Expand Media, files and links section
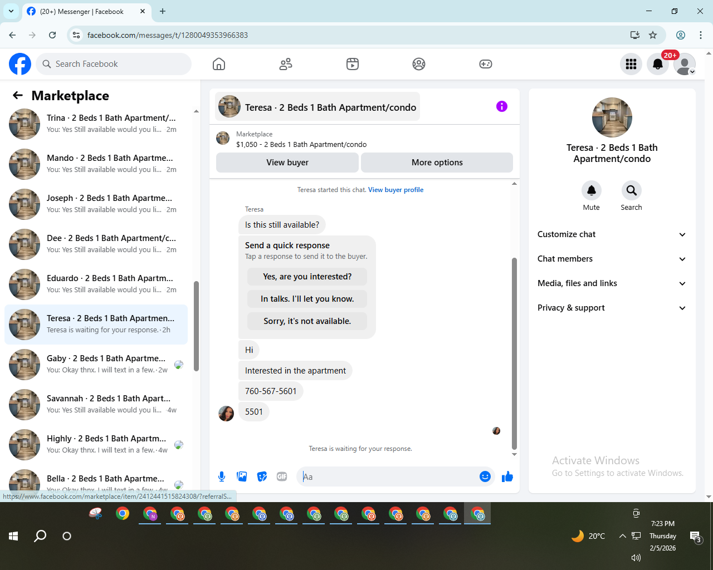The image size is (713, 570). [612, 283]
